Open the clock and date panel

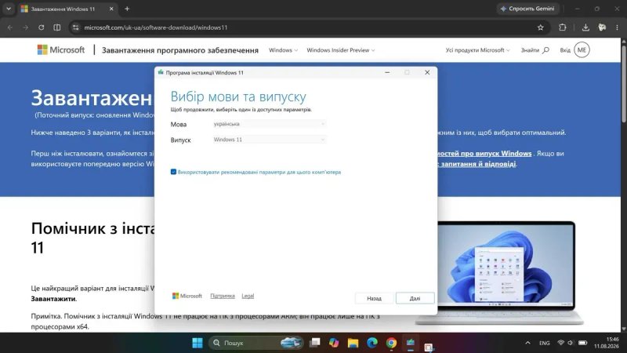(x=606, y=343)
